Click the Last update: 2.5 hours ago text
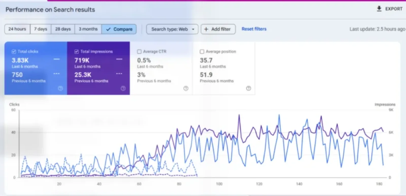This screenshot has width=406, height=196. (x=377, y=29)
